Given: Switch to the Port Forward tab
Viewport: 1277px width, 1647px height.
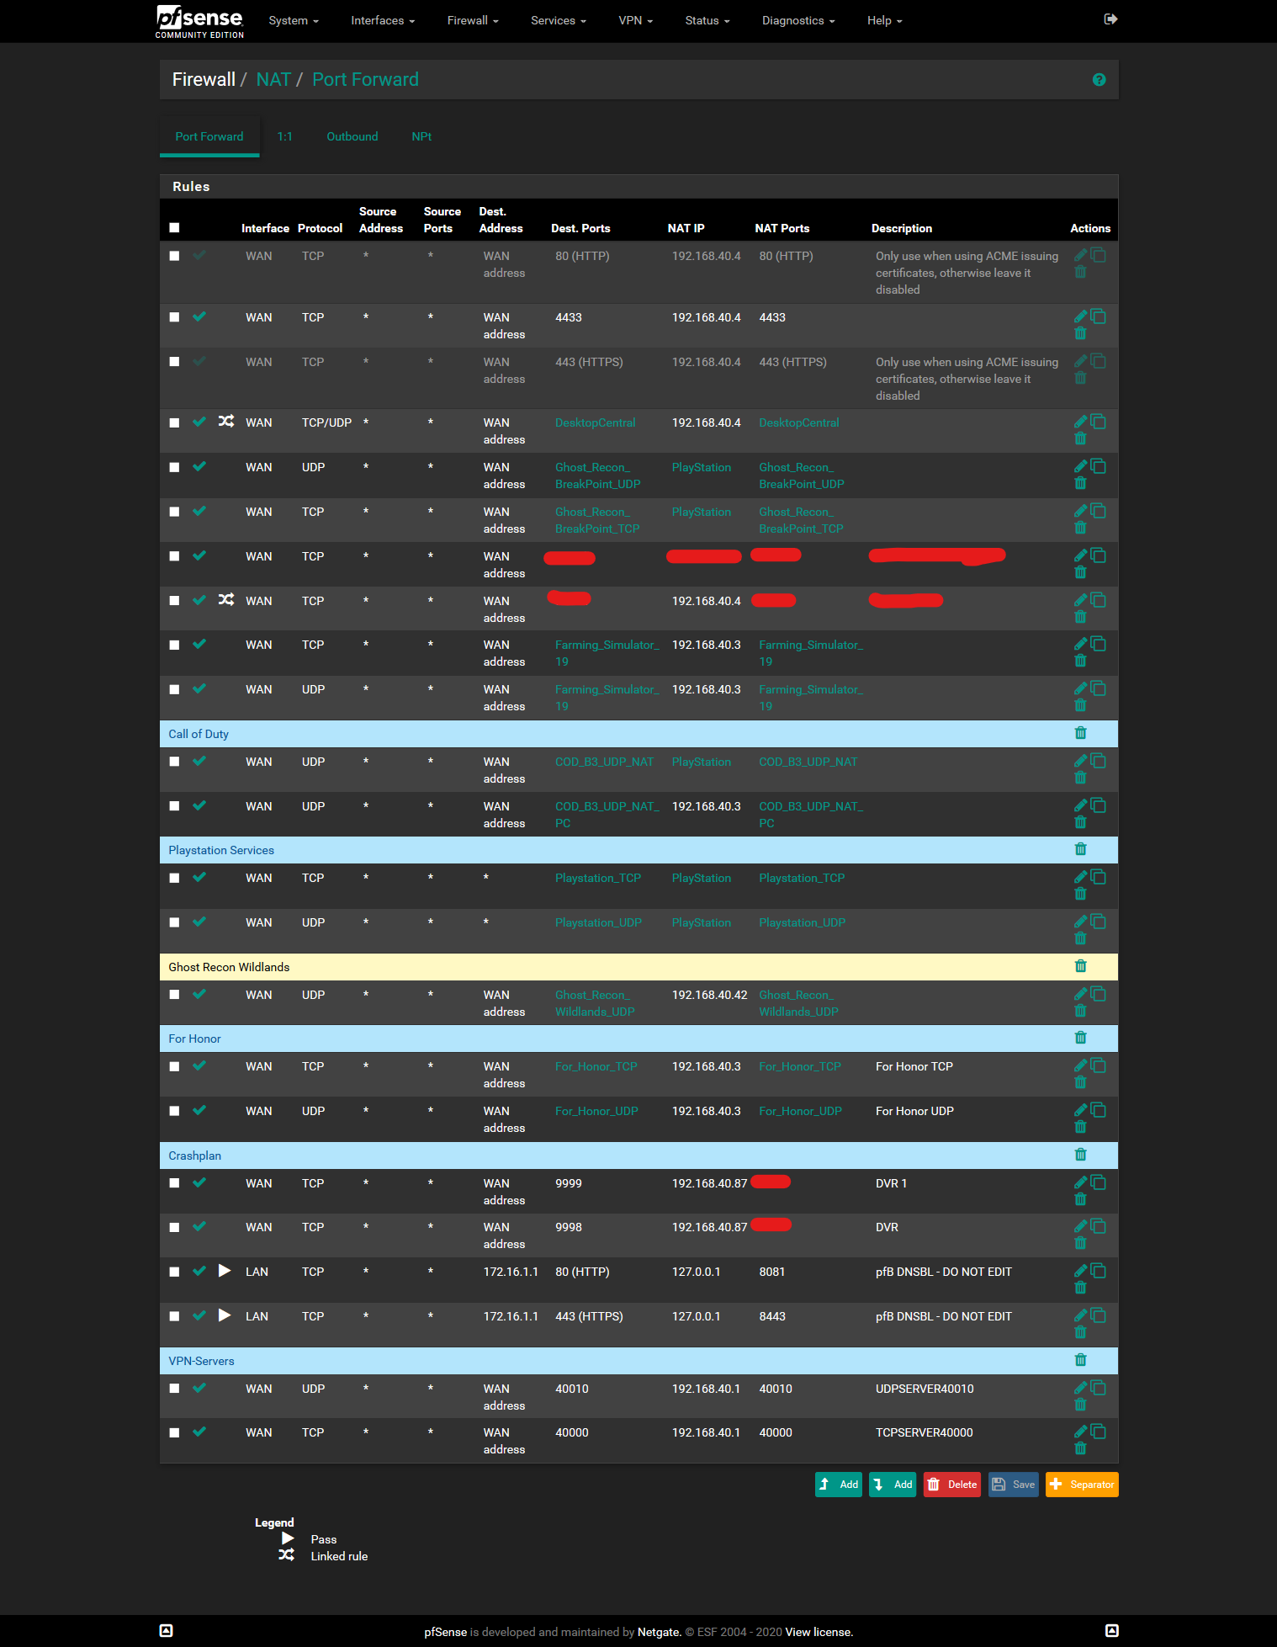Looking at the screenshot, I should point(209,136).
